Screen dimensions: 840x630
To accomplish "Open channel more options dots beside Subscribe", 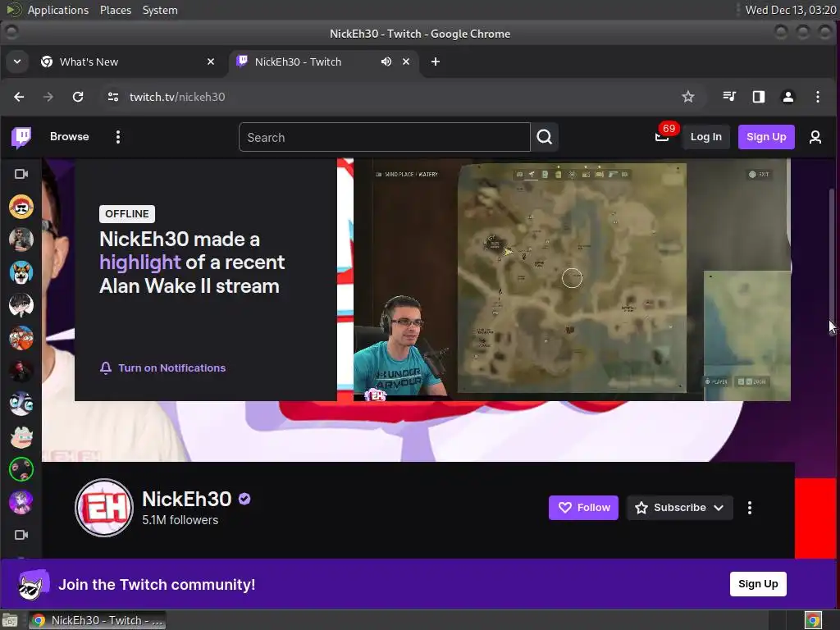I will pos(750,507).
